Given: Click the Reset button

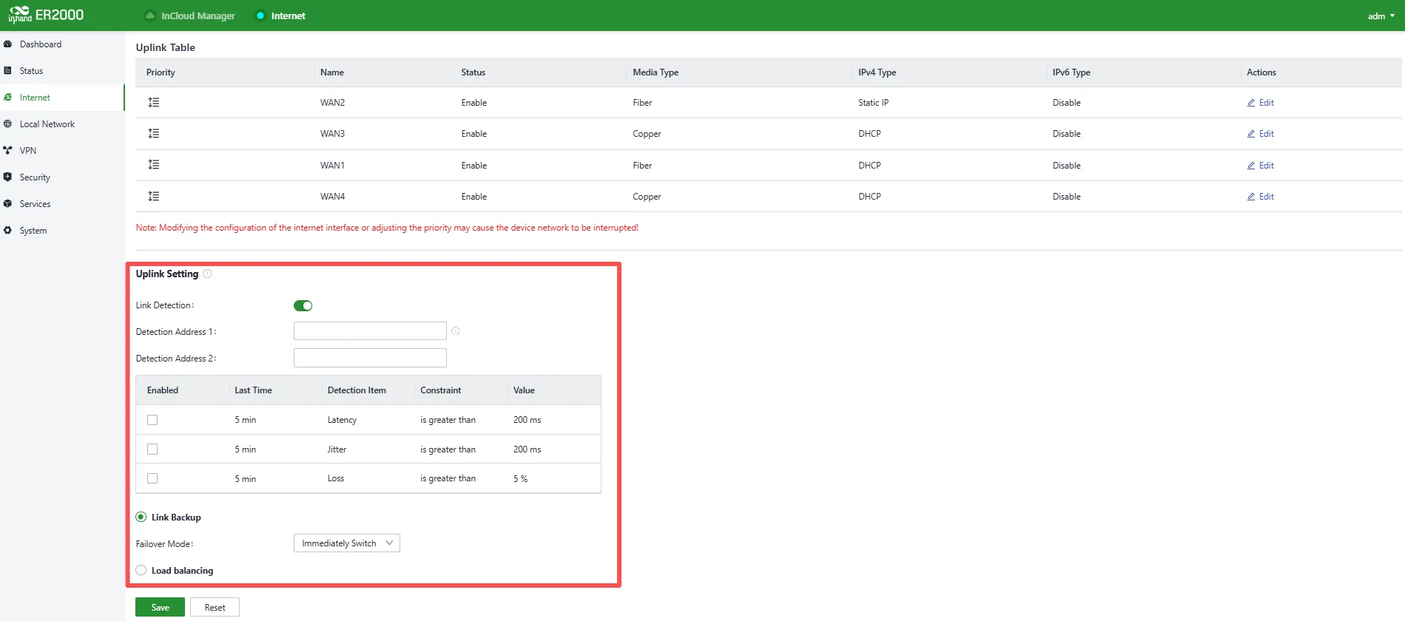Looking at the screenshot, I should pos(215,607).
